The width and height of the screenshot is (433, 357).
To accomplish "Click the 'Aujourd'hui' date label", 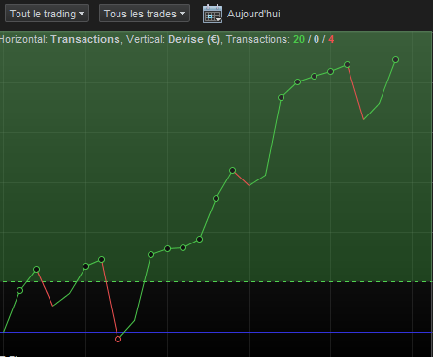I will click(253, 14).
